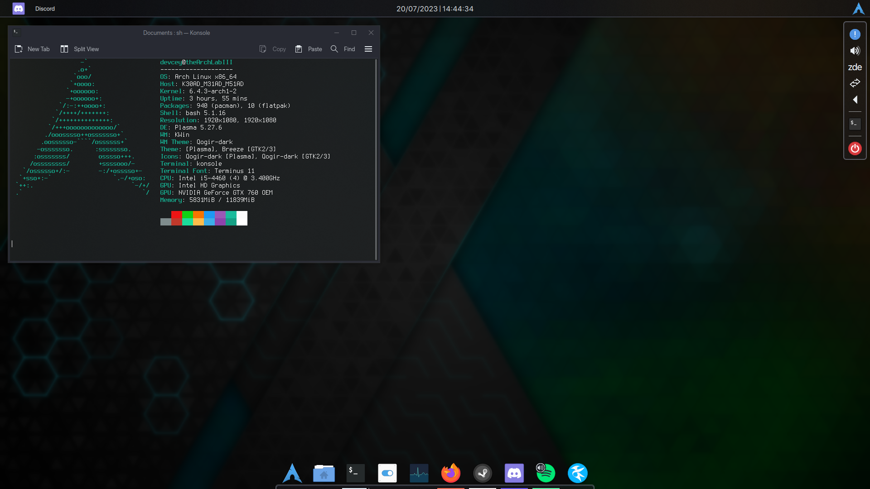Open the Konsole hamburger menu
This screenshot has height=489, width=870.
368,49
